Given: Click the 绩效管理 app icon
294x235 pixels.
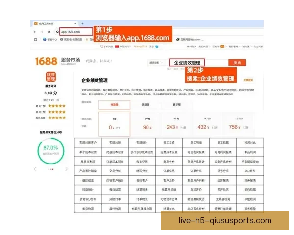Looking at the screenshot, I should 51,77.
